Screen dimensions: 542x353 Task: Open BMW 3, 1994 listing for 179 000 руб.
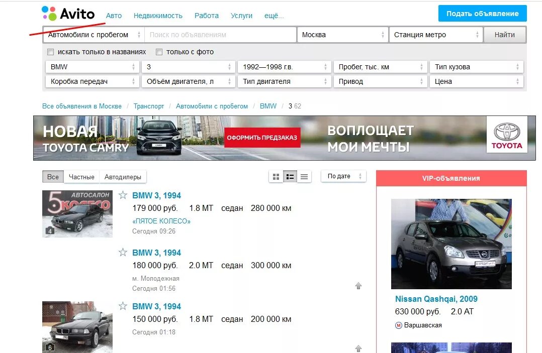tap(156, 195)
